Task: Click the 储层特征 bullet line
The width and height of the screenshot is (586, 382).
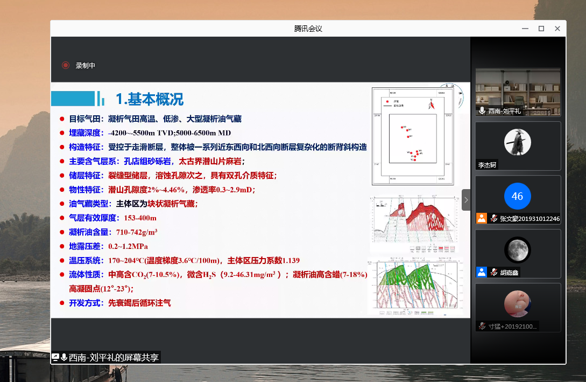Action: (x=173, y=176)
